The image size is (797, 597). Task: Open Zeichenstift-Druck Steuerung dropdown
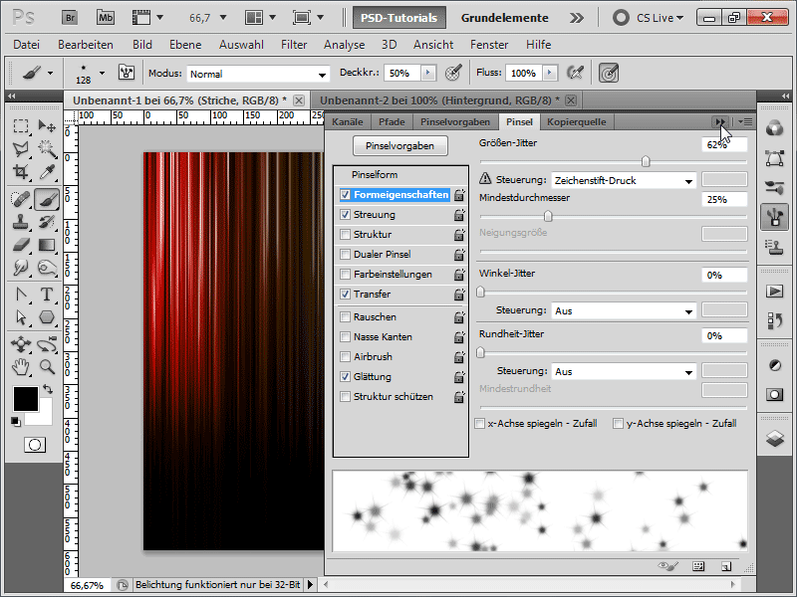pyautogui.click(x=624, y=181)
